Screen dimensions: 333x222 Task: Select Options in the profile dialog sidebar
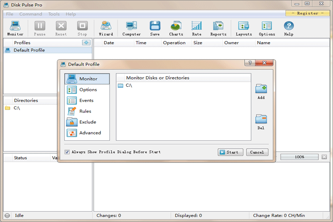(x=87, y=90)
